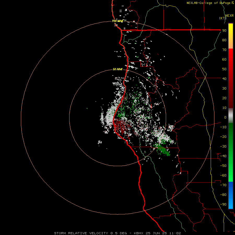The height and width of the screenshot is (235, 235).
Task: Click the -50 value on velocity scale
Action: pos(223,166)
